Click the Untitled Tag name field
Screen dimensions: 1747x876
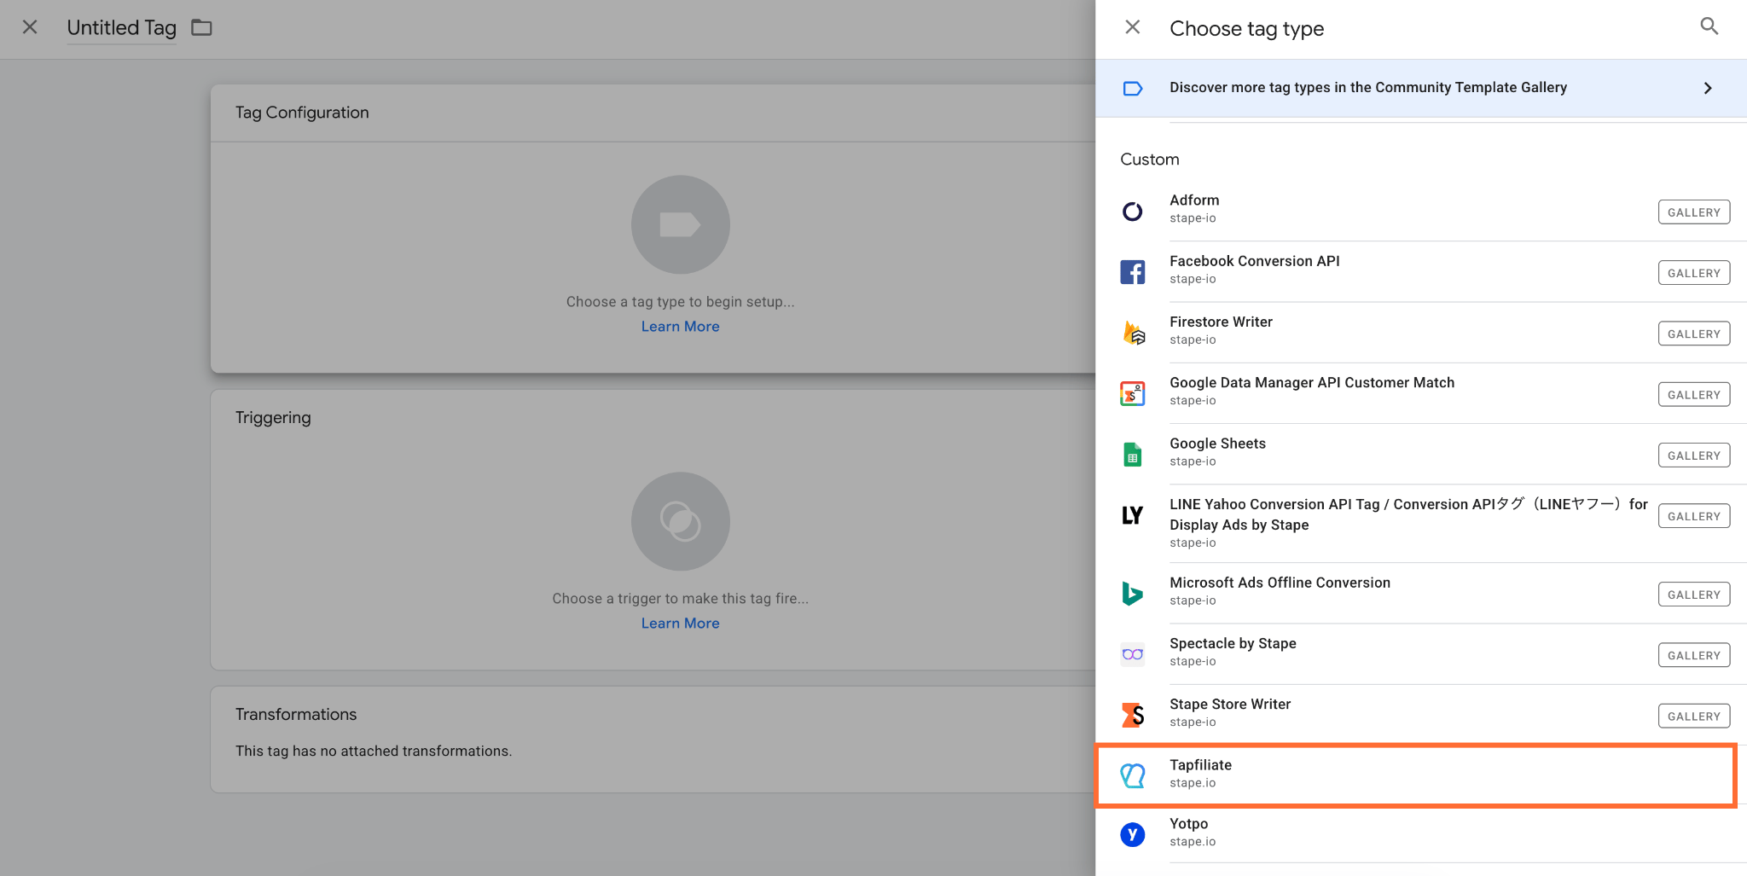coord(122,27)
